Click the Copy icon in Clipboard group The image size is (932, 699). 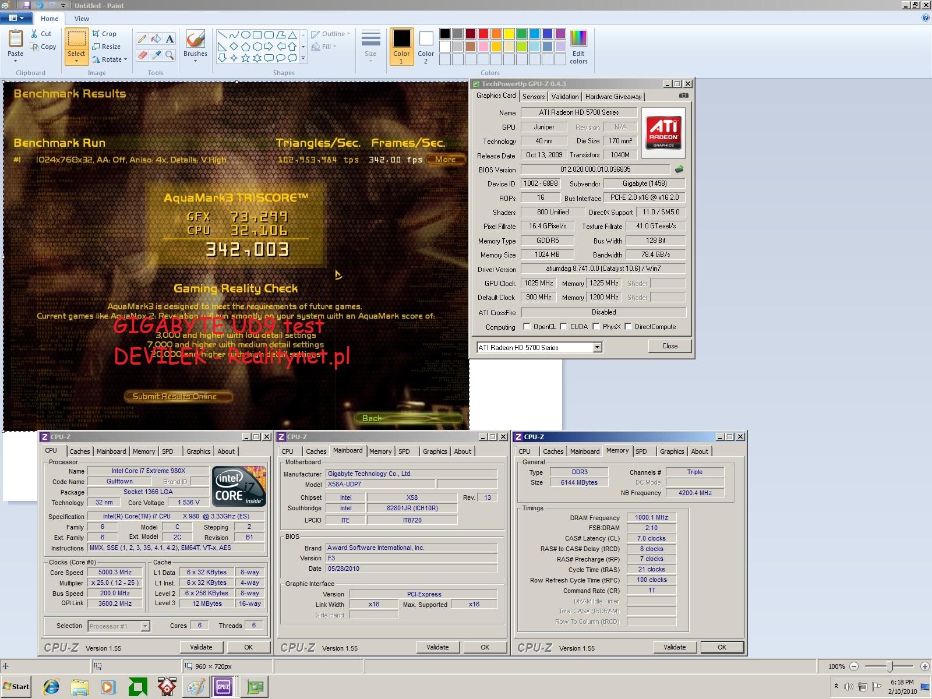(35, 47)
